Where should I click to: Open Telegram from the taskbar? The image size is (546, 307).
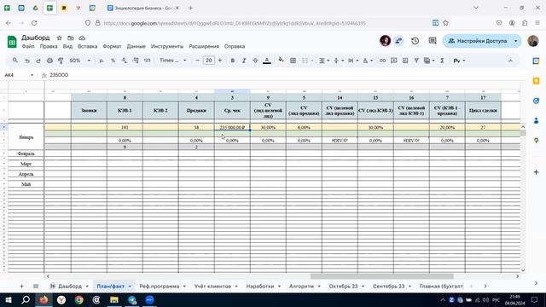pyautogui.click(x=132, y=299)
